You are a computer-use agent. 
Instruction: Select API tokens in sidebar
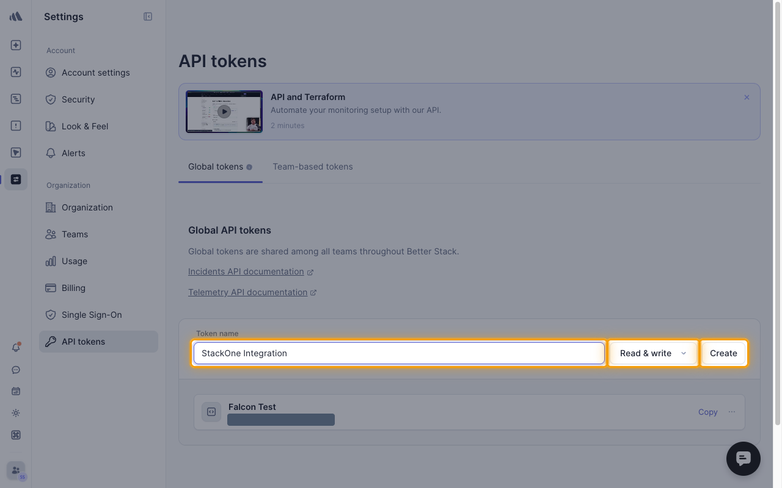click(98, 342)
